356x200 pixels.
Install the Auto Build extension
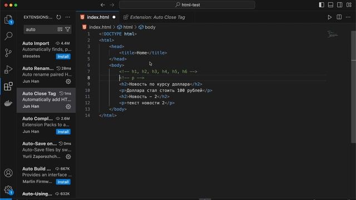click(x=63, y=182)
